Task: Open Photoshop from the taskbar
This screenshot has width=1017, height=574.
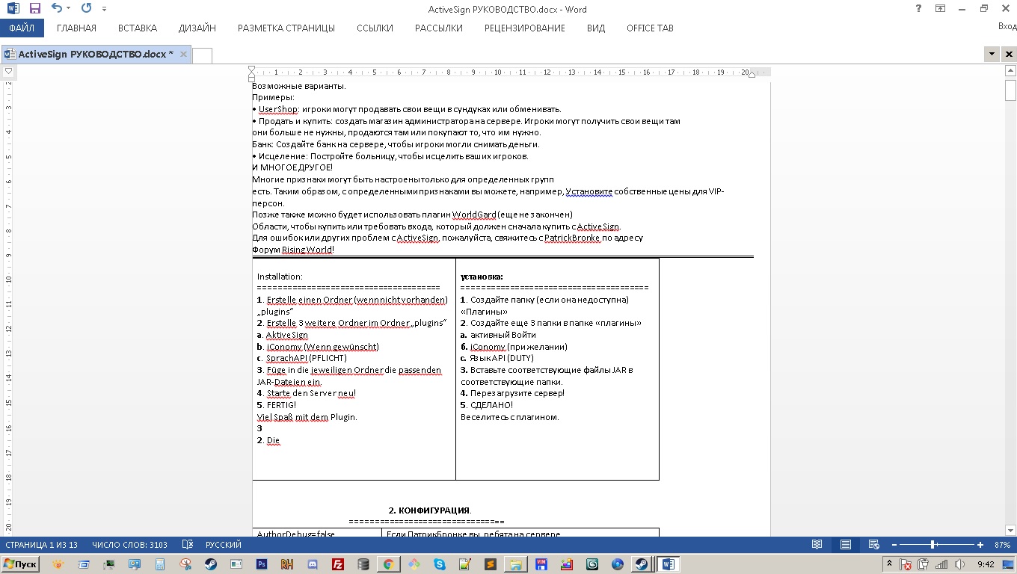Action: 262,564
